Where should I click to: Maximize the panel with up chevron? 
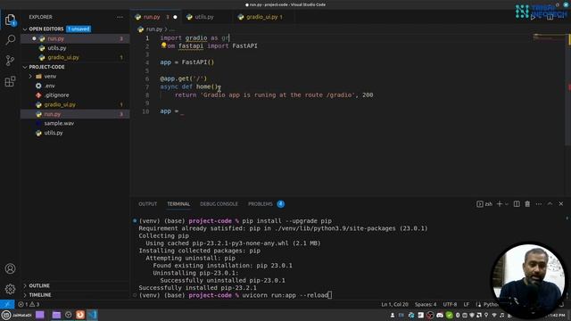pos(550,204)
